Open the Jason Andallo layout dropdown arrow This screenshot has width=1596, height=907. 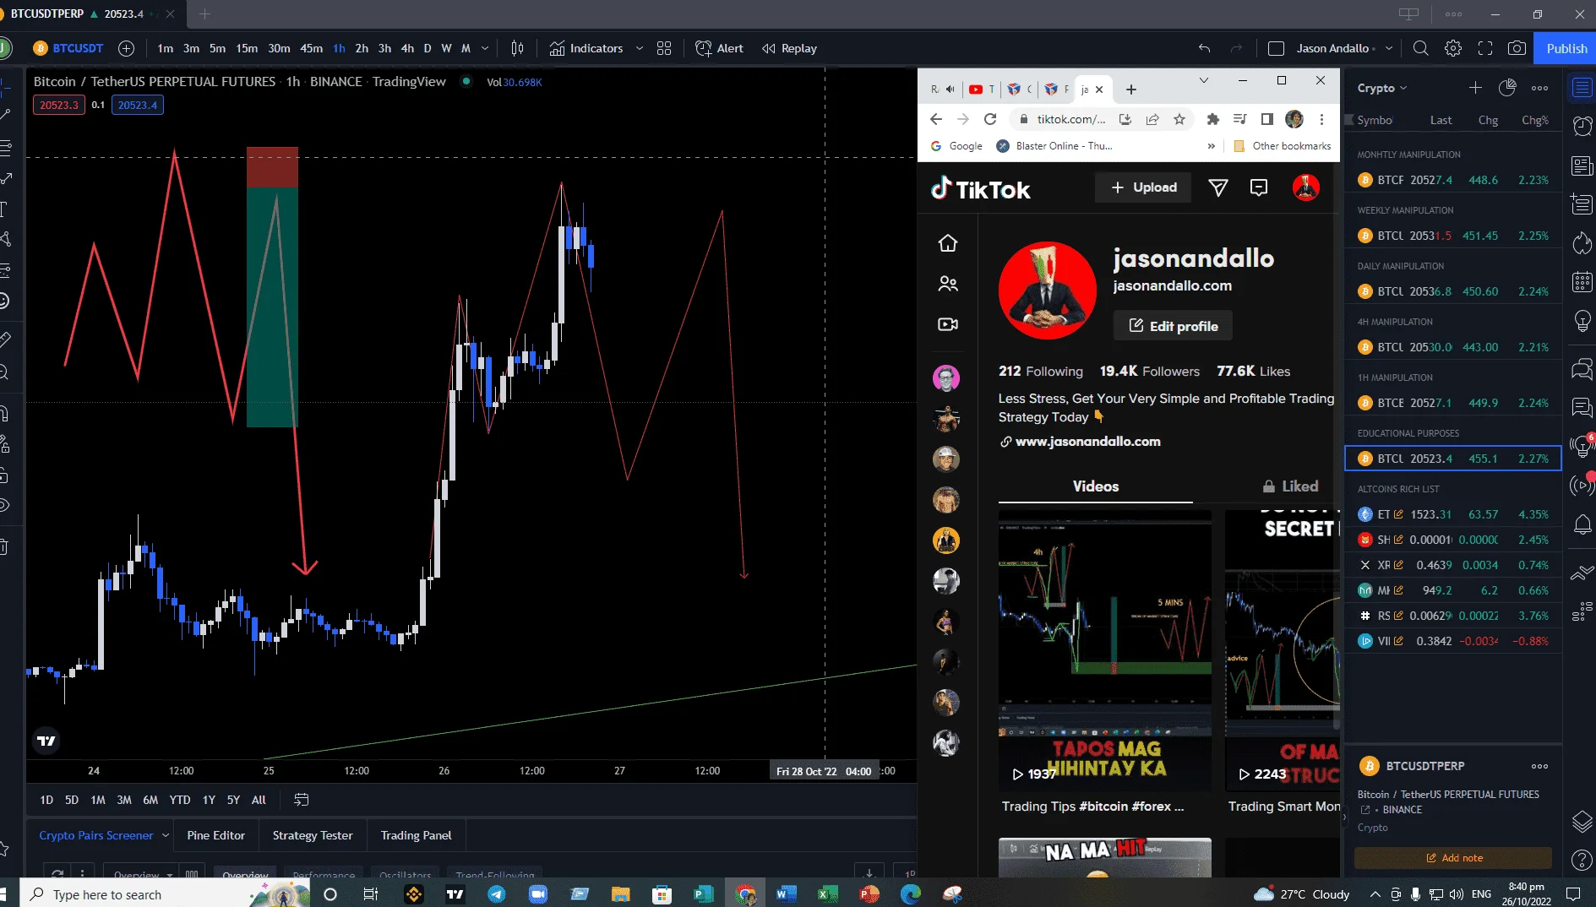coord(1389,48)
